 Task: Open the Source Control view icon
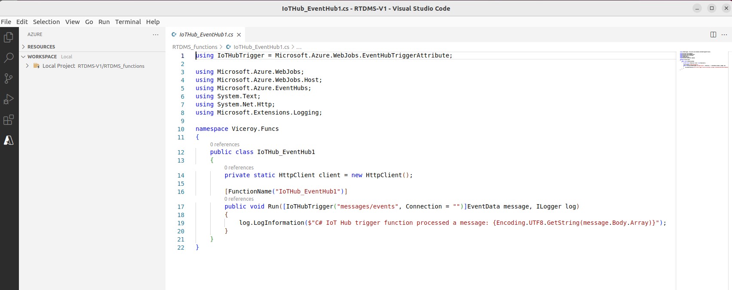pos(9,79)
